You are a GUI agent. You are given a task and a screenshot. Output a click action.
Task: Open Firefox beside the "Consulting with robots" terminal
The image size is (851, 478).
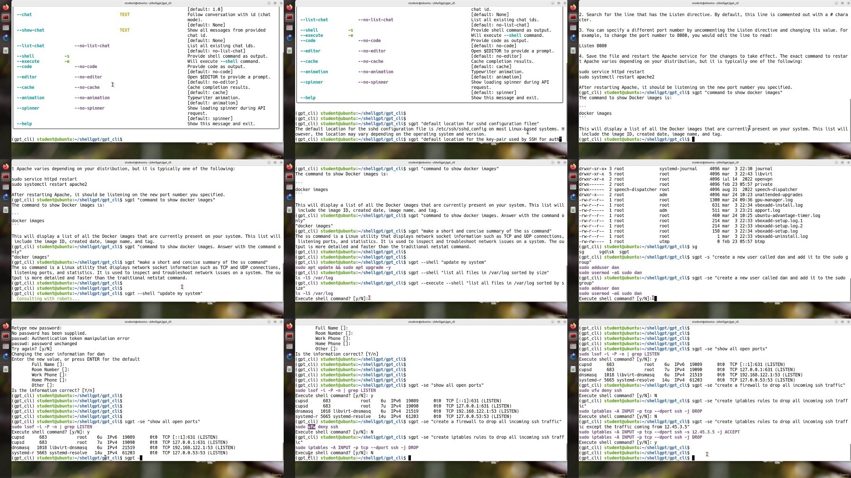(6, 166)
